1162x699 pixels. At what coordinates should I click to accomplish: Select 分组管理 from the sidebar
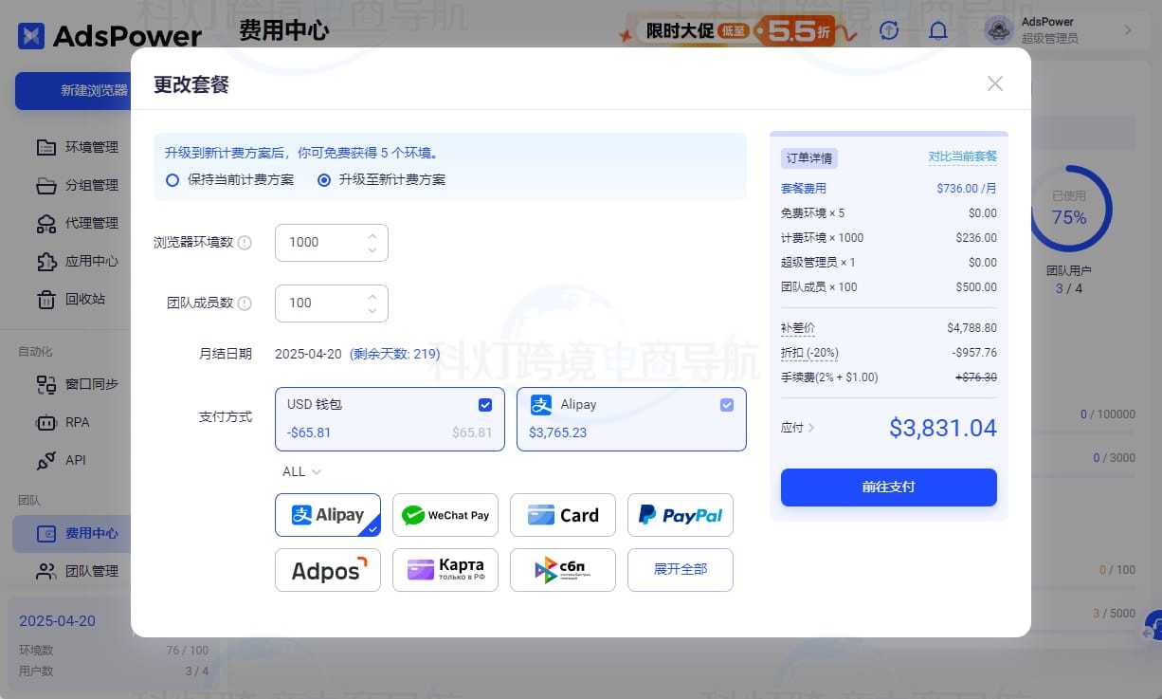pos(87,185)
